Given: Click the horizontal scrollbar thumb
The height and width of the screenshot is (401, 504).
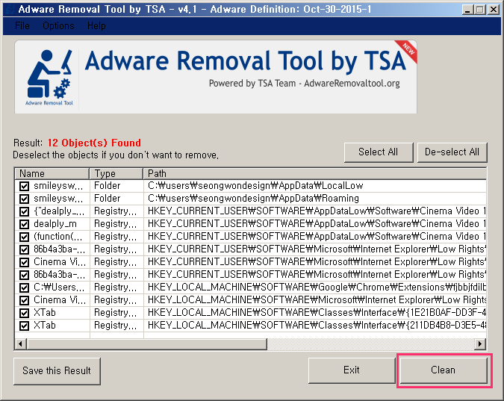Looking at the screenshot, I should (147, 344).
